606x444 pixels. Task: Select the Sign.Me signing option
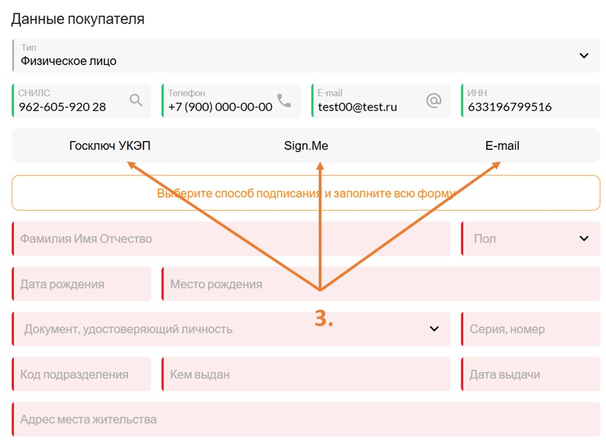pos(306,146)
